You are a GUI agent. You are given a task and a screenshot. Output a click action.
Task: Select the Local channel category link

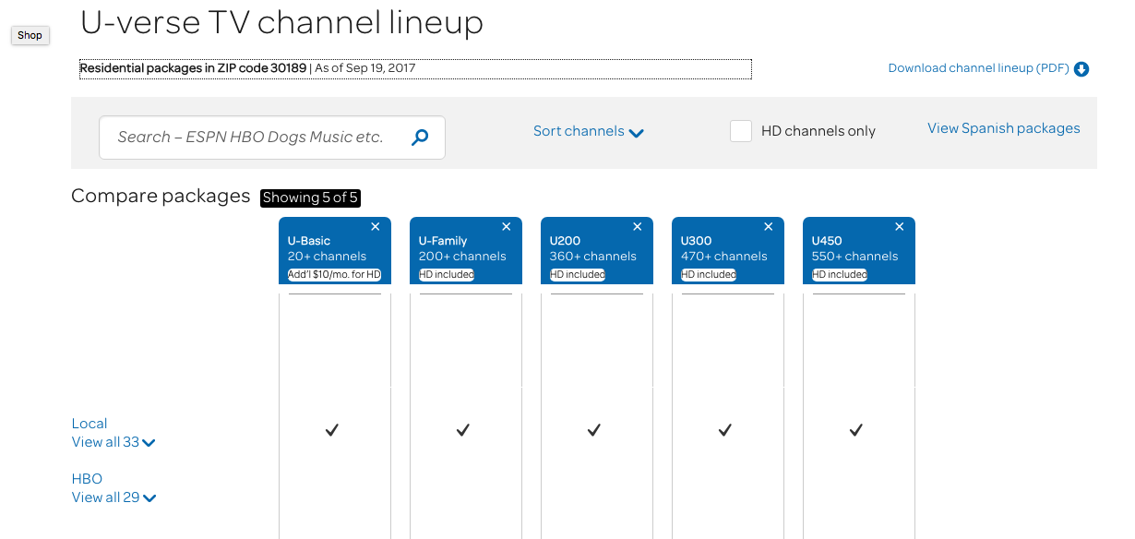coord(90,424)
